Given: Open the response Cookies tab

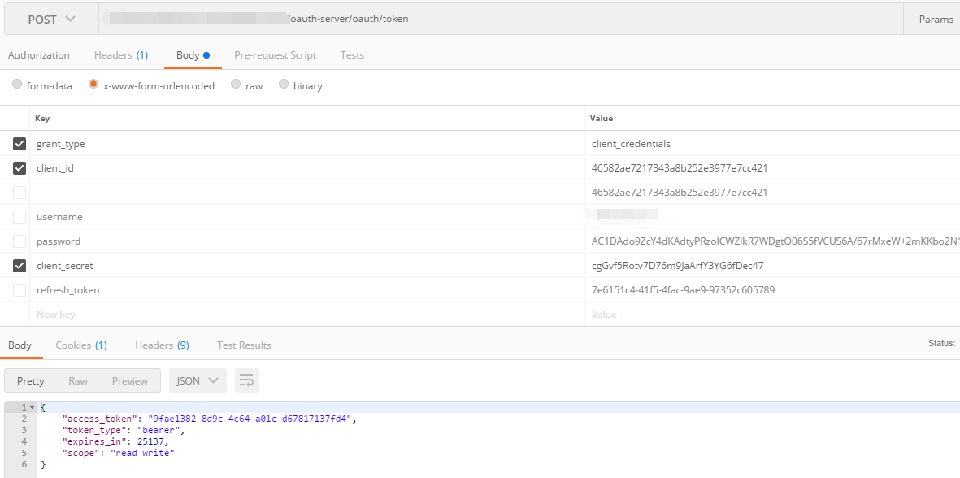Looking at the screenshot, I should [80, 345].
